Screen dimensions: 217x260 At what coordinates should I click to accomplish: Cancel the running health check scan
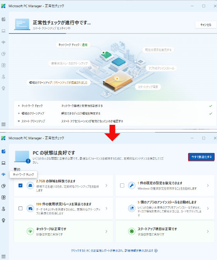(x=206, y=25)
